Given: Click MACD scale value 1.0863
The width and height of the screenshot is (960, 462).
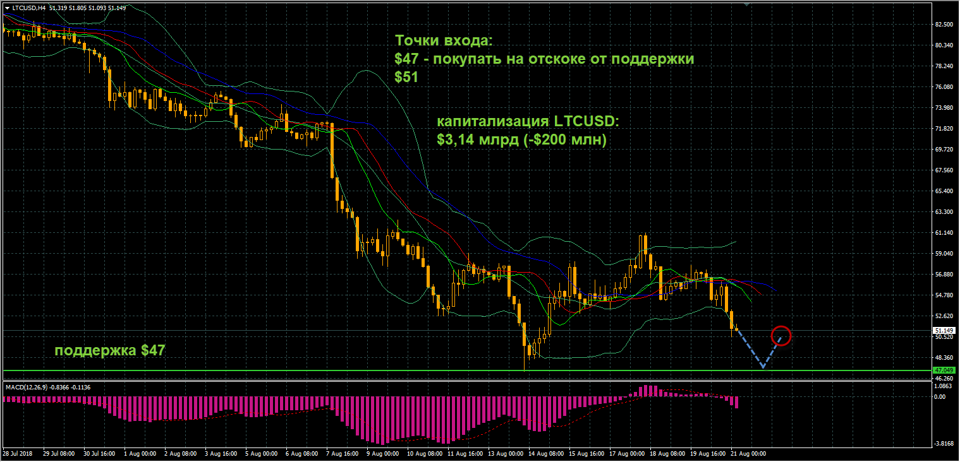Looking at the screenshot, I should pyautogui.click(x=943, y=386).
